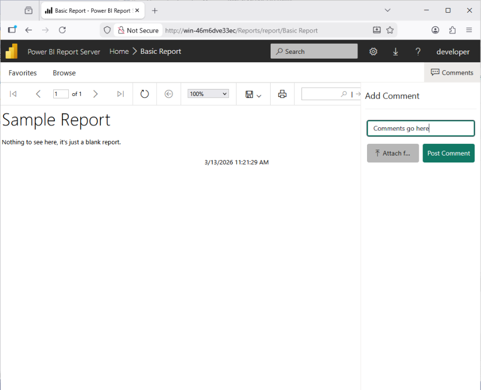Click the download arrow in header
The width and height of the screenshot is (481, 390).
[x=396, y=52]
